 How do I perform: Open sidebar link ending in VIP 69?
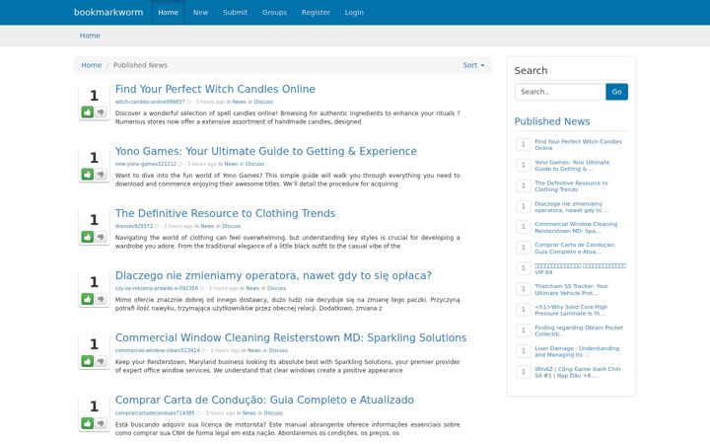pyautogui.click(x=580, y=269)
